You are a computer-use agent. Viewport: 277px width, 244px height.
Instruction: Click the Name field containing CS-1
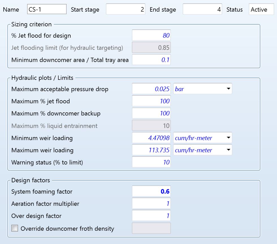tap(47, 9)
